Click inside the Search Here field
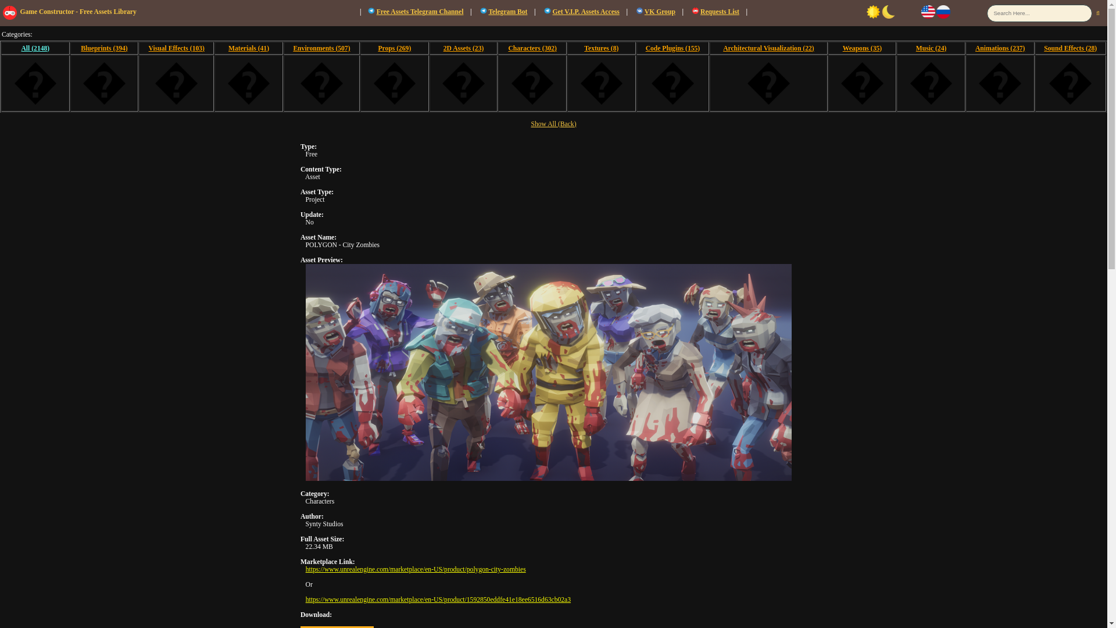Image resolution: width=1116 pixels, height=628 pixels. (x=1038, y=13)
